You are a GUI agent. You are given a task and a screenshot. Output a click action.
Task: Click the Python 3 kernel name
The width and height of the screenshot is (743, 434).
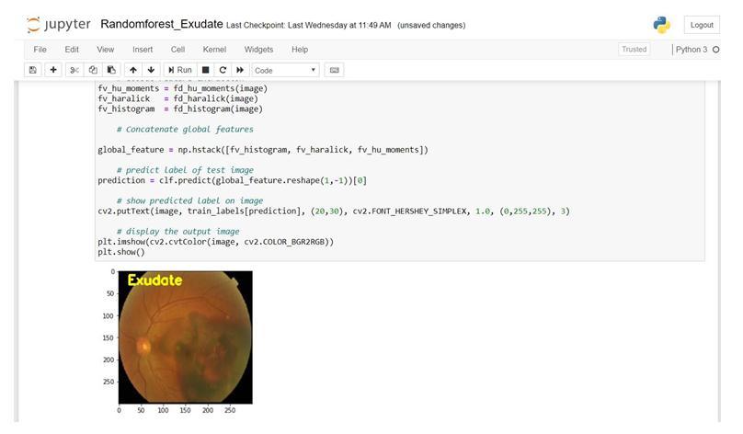[692, 50]
